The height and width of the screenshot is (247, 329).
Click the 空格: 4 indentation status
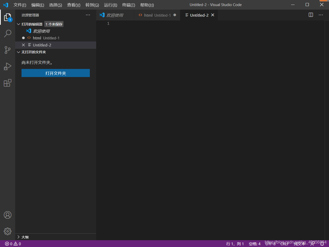pyautogui.click(x=255, y=244)
